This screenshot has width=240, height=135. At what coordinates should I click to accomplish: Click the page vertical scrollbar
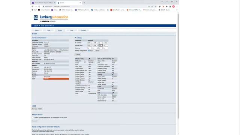click(178, 66)
